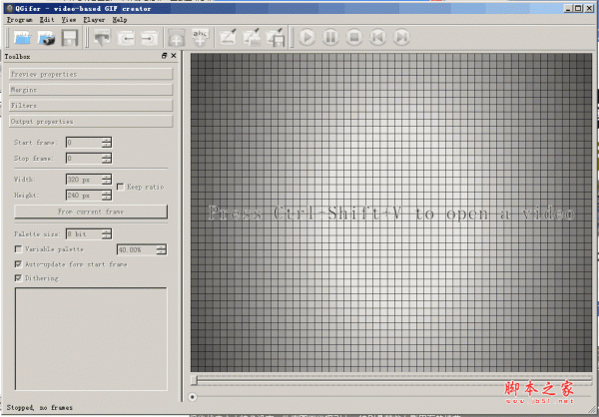Click the pencil with floppy disk icon
Screen dimensions: 599x417
pyautogui.click(x=276, y=37)
